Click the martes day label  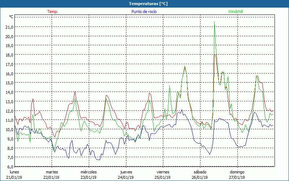point(52,172)
